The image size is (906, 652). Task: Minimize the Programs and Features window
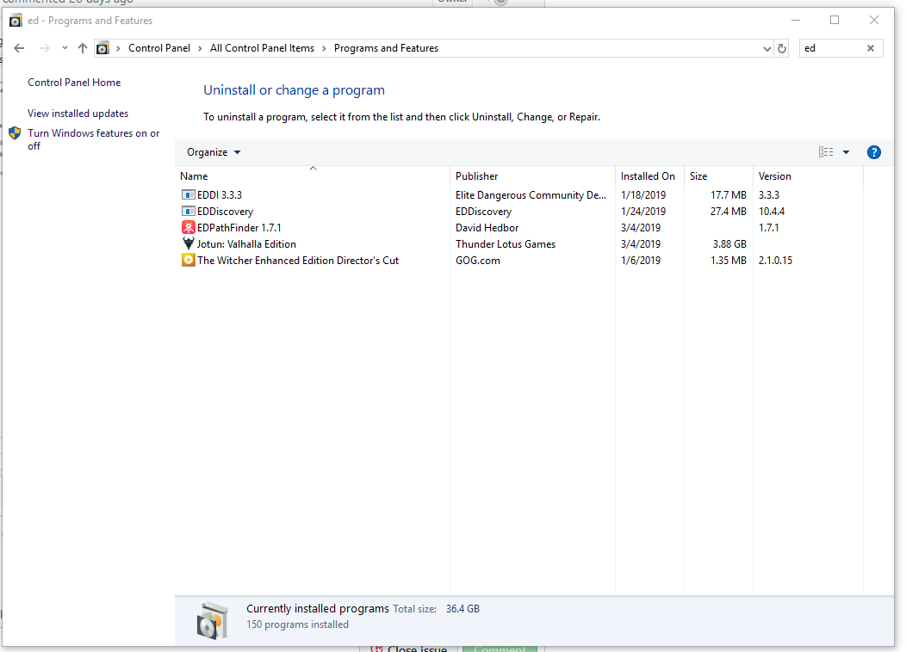pyautogui.click(x=796, y=20)
